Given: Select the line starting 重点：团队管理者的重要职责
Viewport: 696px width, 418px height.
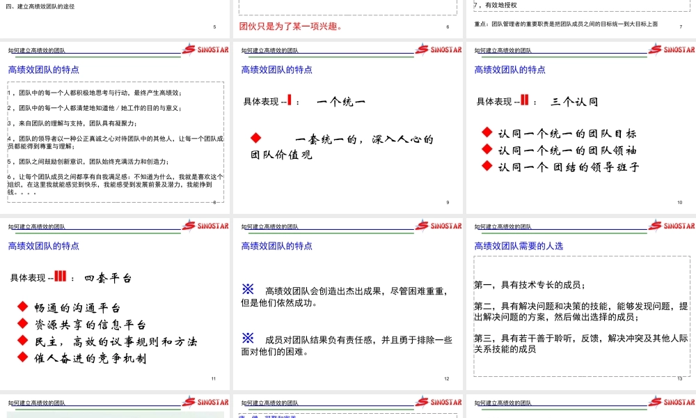Looking at the screenshot, I should (566, 24).
